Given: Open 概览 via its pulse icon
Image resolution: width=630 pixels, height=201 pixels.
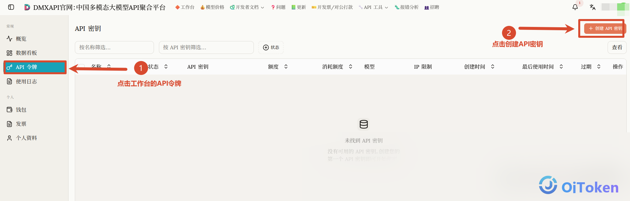Looking at the screenshot, I should click(x=10, y=39).
